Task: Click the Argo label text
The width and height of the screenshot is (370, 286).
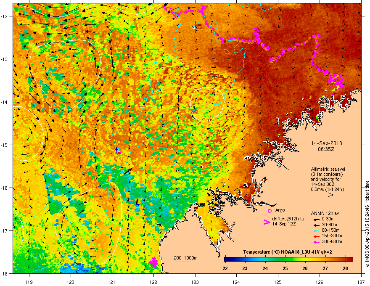Action: coord(280,210)
